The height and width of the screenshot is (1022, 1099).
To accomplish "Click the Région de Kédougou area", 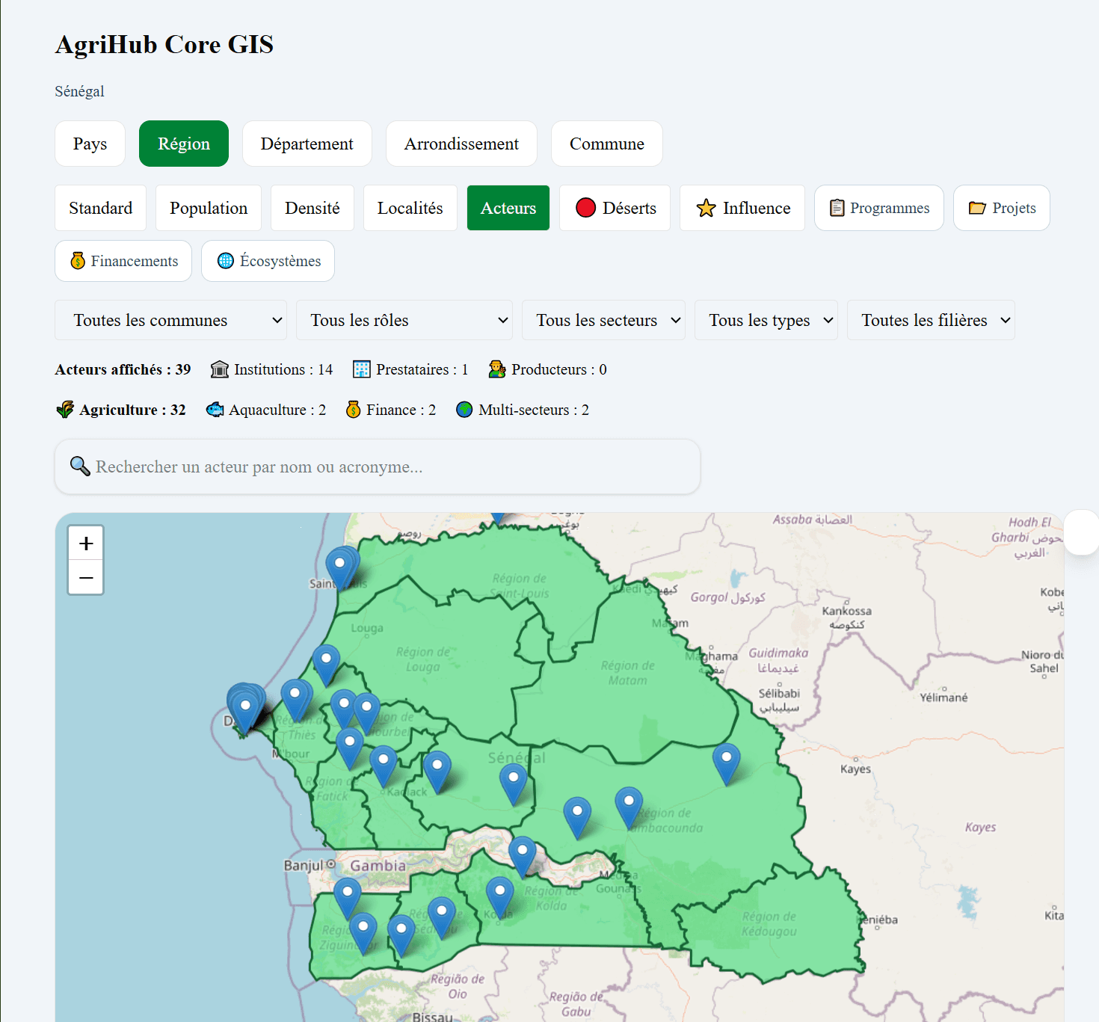I will [769, 924].
